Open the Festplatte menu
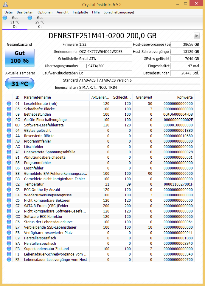 80,12
